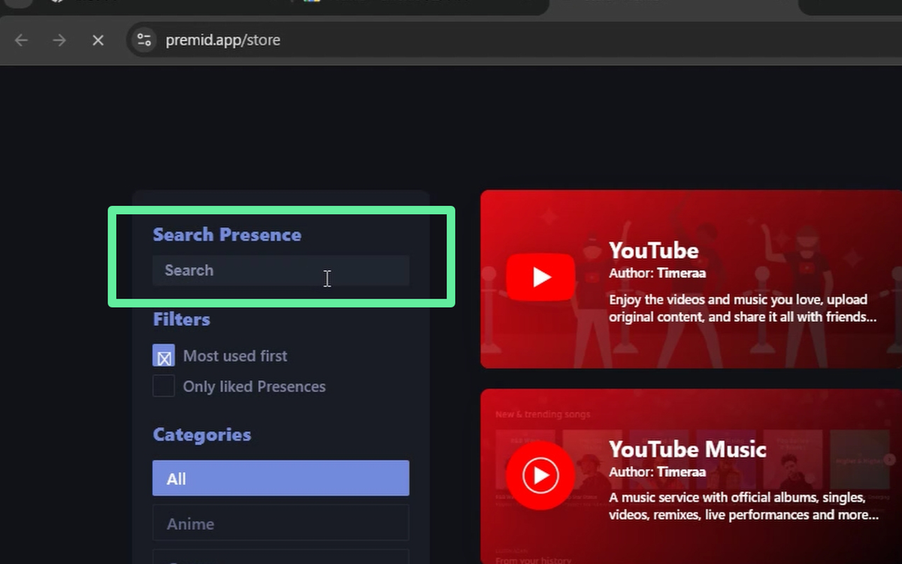This screenshot has width=902, height=564.
Task: Open site information icon in address bar
Action: coord(144,40)
